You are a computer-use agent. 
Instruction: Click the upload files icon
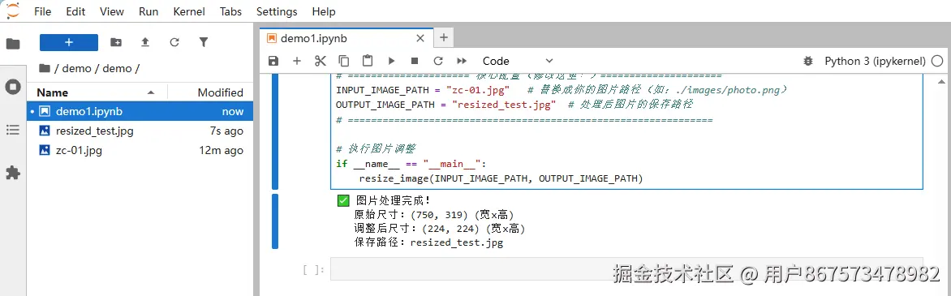[x=145, y=42]
